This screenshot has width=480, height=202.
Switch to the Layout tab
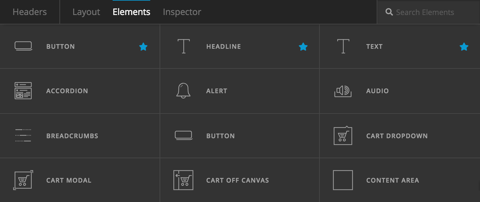(x=86, y=12)
